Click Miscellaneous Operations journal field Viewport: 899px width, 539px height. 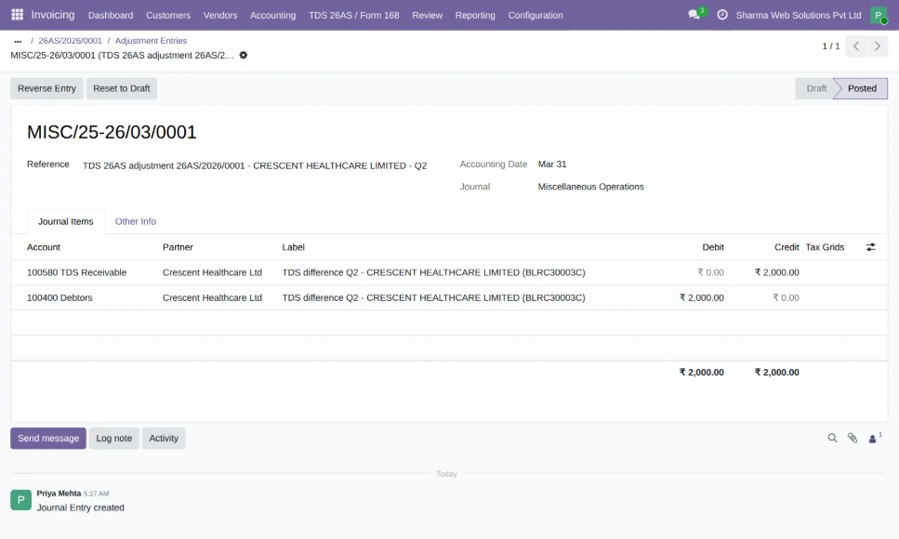590,187
